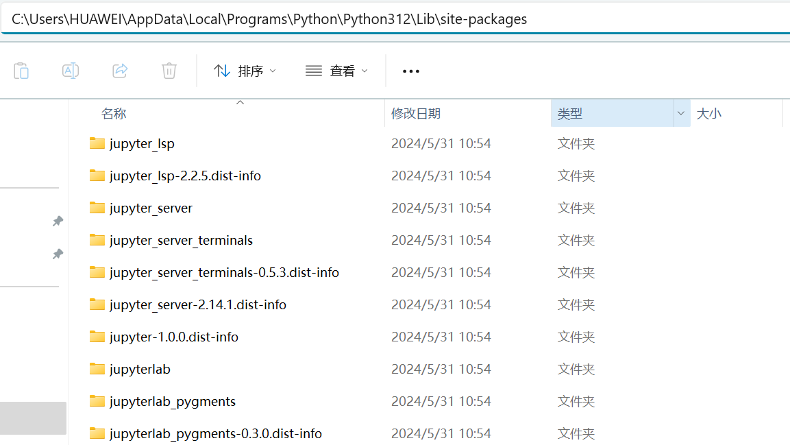Click 文件夹 type cell of jupyter-1.0.0.dist-info row
Viewport: 790px width, 445px height.
coord(576,337)
